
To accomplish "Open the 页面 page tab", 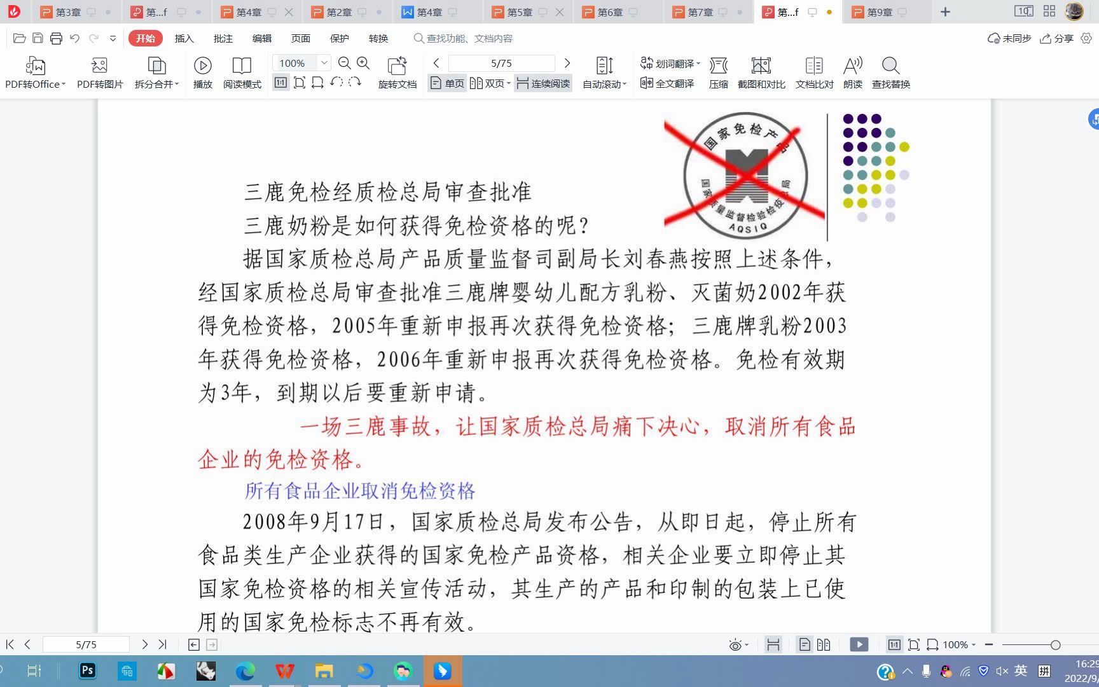I will tap(300, 38).
